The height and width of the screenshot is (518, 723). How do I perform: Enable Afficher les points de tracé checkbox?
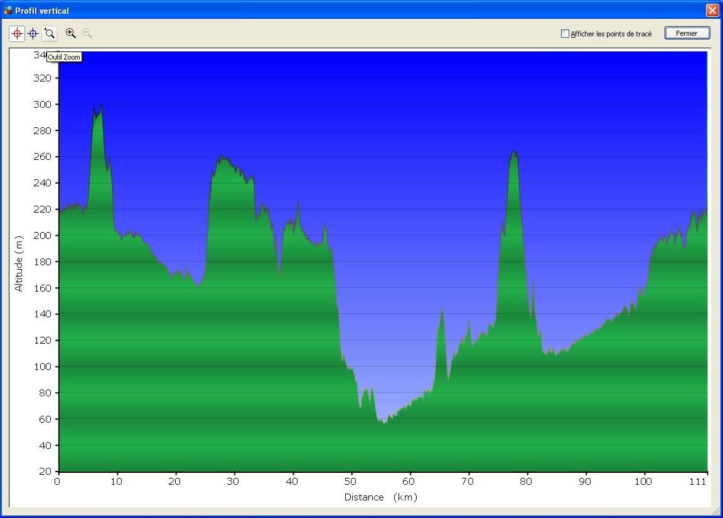tap(565, 34)
